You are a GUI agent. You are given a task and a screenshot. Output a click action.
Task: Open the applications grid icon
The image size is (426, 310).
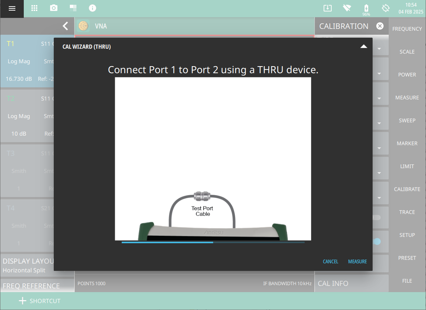pos(34,8)
